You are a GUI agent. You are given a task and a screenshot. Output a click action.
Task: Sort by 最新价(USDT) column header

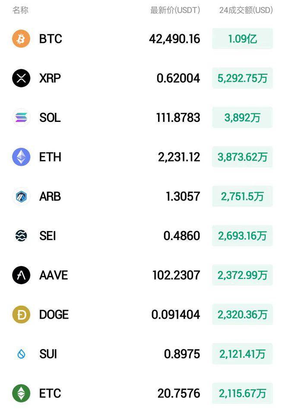175,10
